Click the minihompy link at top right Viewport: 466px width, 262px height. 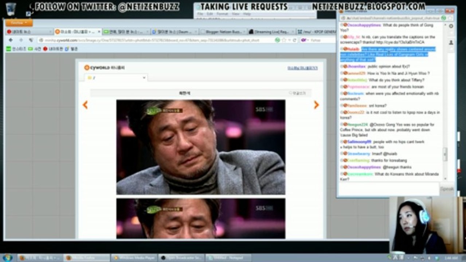(302, 68)
